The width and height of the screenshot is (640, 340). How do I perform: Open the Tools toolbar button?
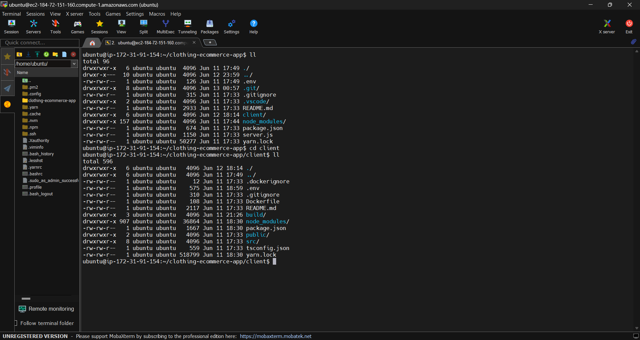pos(55,27)
